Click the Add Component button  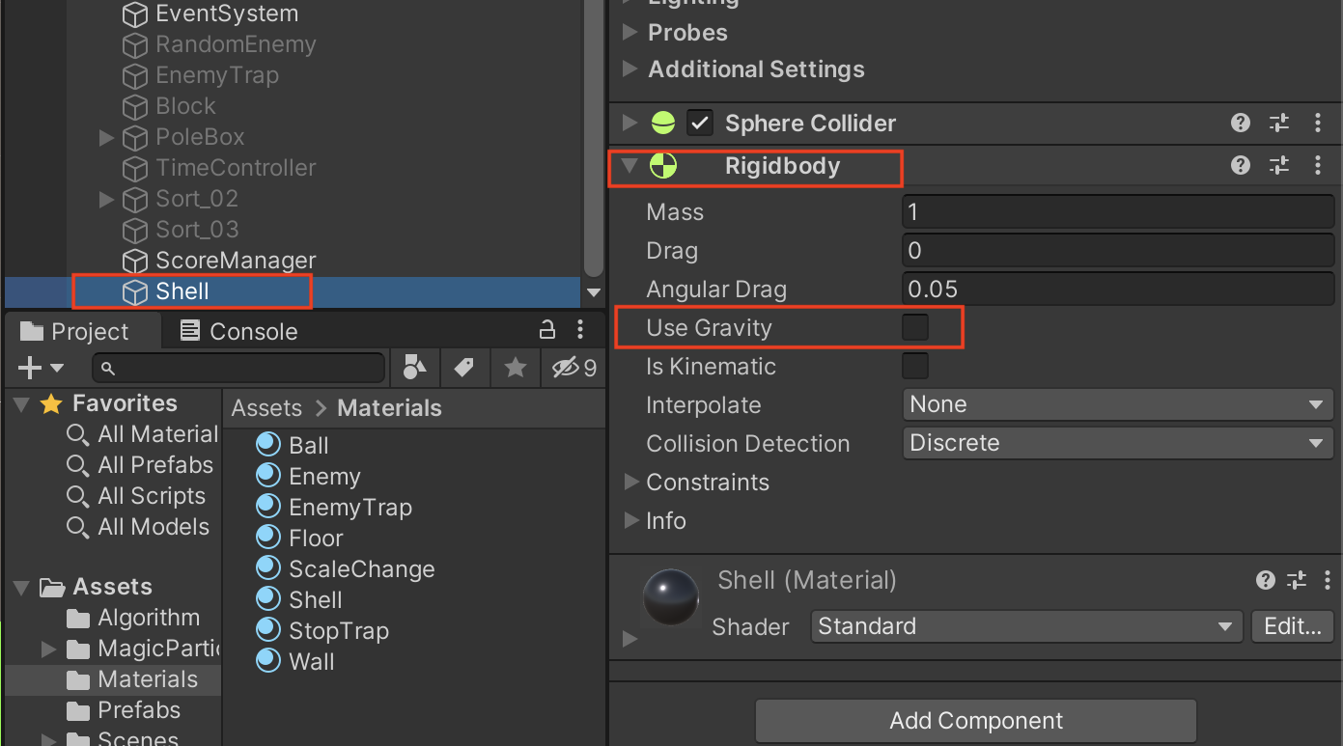coord(975,721)
